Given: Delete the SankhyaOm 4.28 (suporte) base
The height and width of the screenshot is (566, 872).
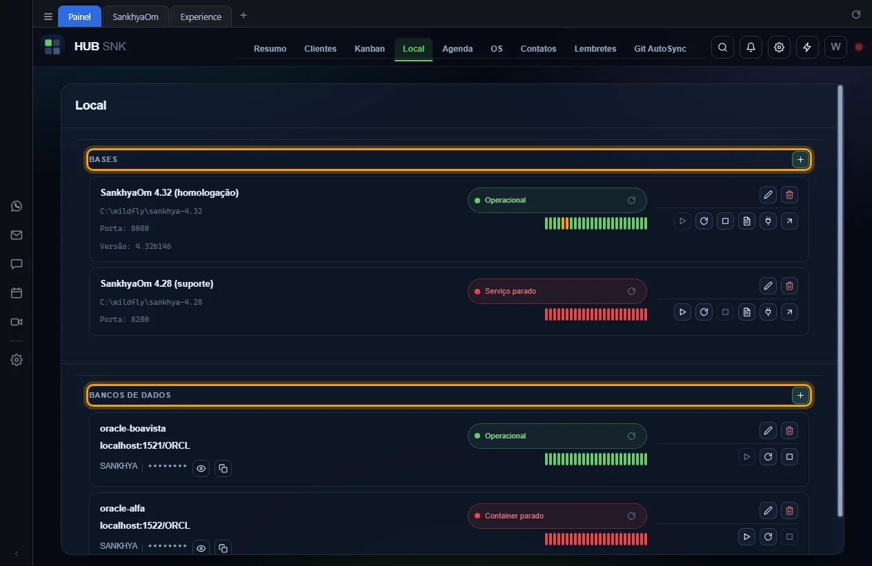Looking at the screenshot, I should 790,285.
